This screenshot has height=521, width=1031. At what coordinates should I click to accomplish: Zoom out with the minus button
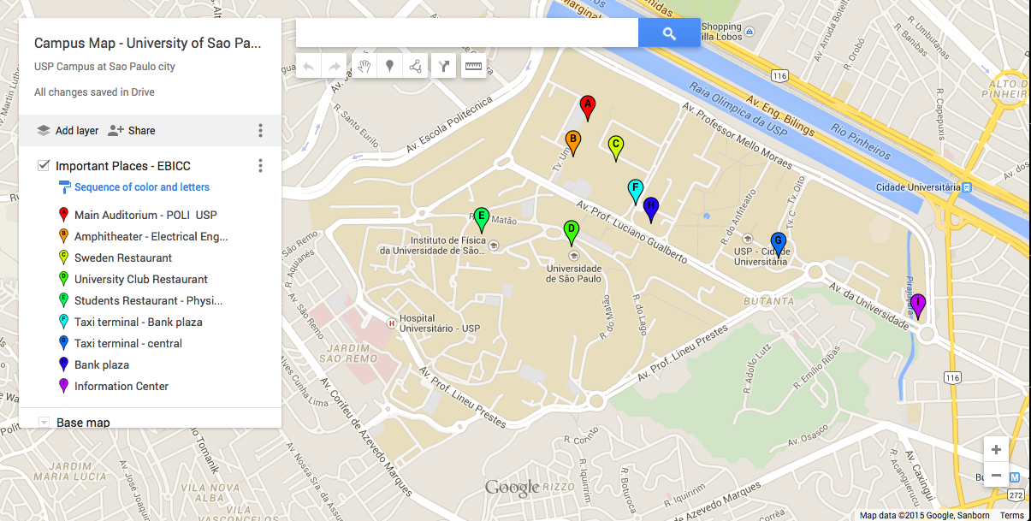[x=996, y=476]
